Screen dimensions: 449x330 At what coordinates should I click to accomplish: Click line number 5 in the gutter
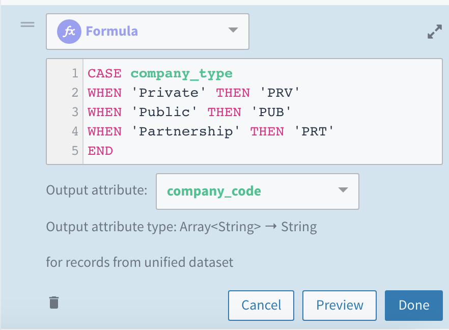tap(75, 151)
